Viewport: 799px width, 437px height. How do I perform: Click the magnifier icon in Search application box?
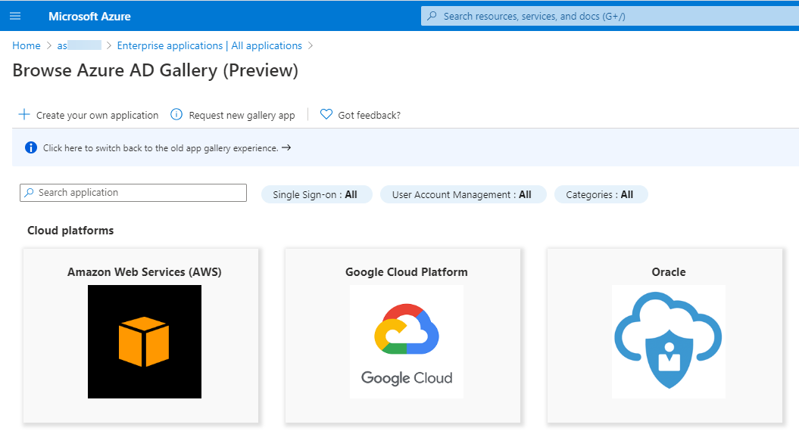pos(29,192)
